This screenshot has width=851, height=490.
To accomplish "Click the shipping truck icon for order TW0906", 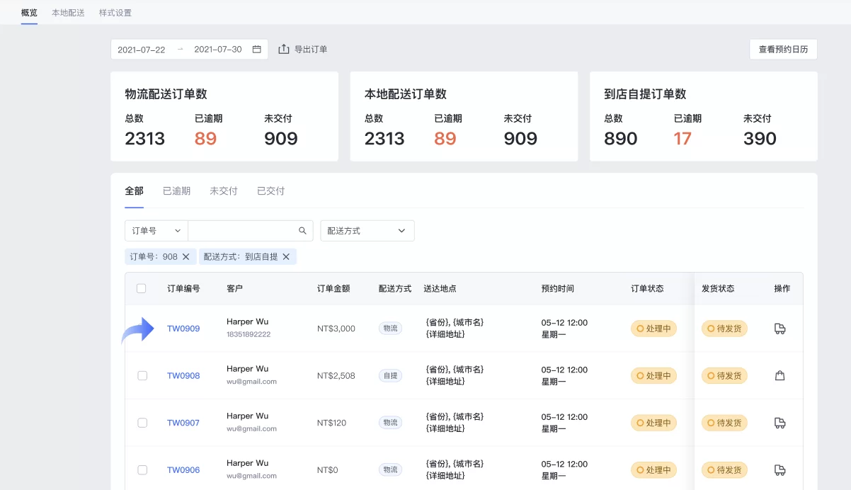I will pos(780,469).
